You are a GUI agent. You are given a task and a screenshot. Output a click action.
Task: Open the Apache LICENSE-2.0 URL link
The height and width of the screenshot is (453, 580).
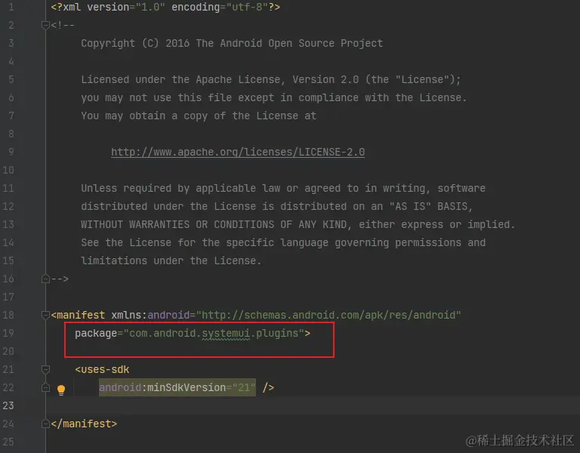(x=238, y=152)
